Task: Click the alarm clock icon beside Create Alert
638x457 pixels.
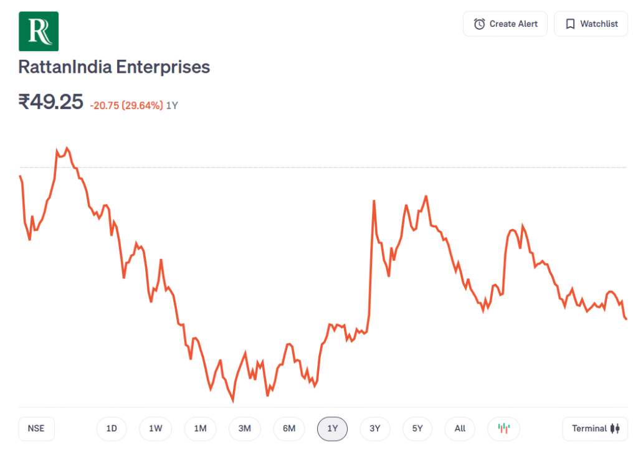Action: coord(480,24)
